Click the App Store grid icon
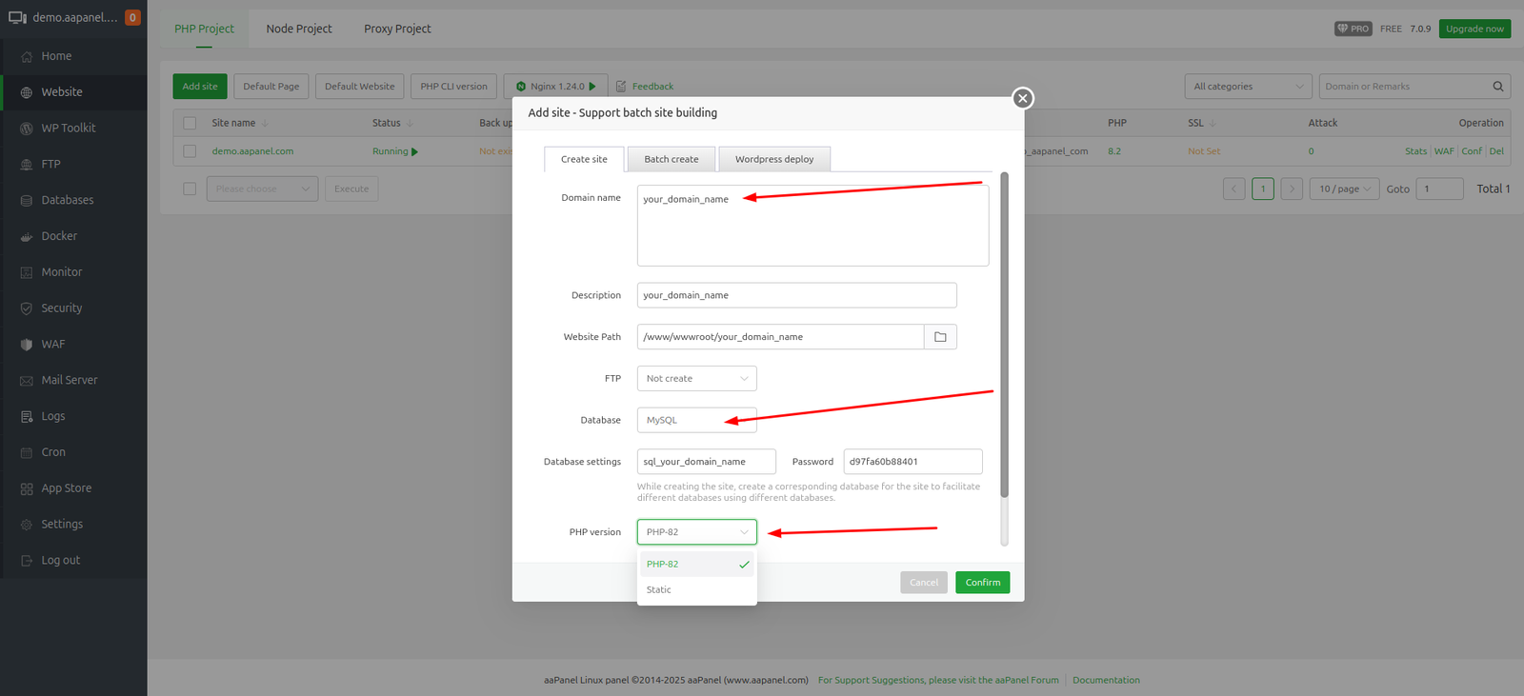 point(27,488)
